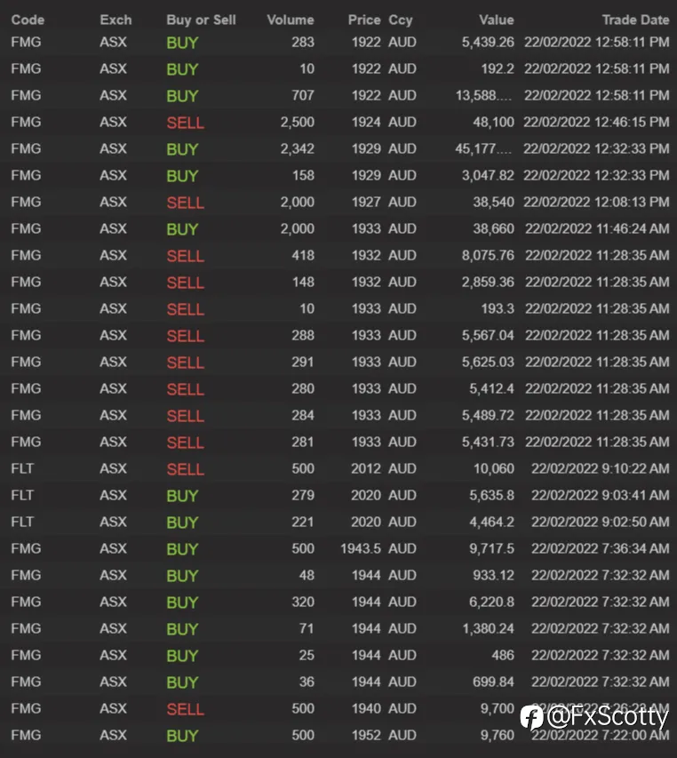Select the trade date 22/02/2022 9:02:50 AM

(x=601, y=521)
